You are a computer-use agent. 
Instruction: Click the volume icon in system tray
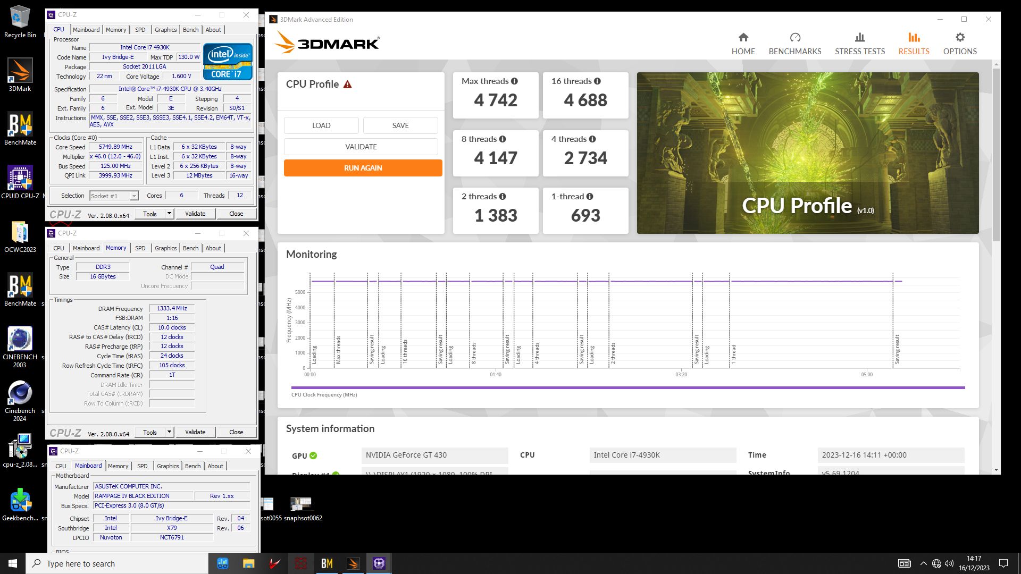(949, 563)
